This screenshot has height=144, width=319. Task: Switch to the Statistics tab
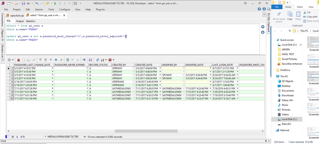coord(31,21)
